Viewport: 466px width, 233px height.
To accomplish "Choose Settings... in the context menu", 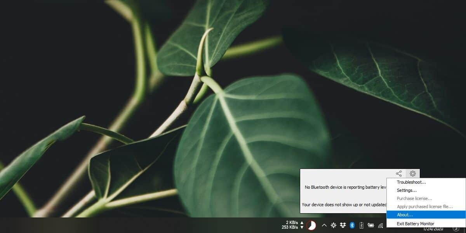I will 426,190.
